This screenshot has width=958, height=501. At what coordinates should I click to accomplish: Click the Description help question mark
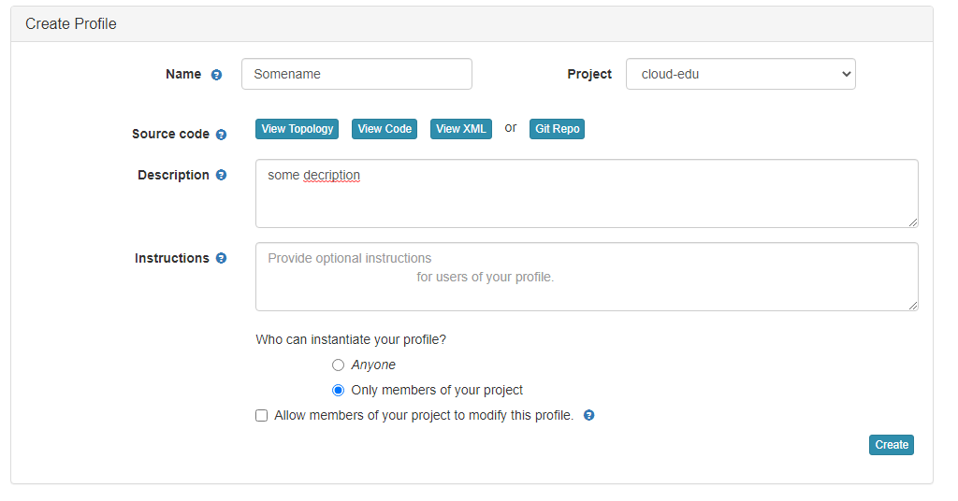coord(221,175)
